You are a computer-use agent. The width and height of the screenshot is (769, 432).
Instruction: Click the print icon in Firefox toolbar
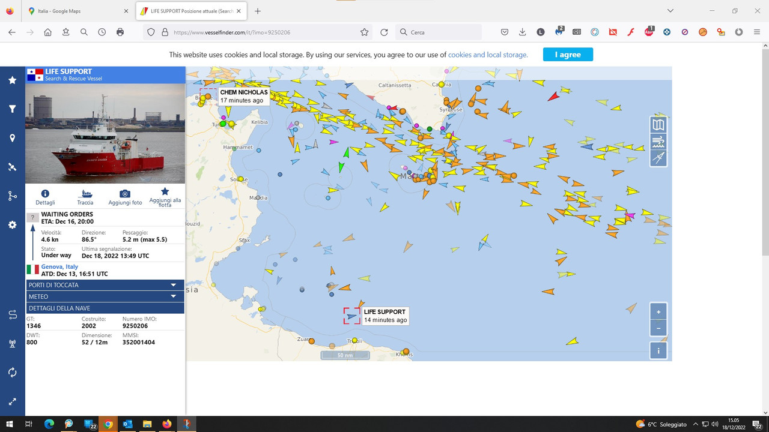click(x=120, y=32)
